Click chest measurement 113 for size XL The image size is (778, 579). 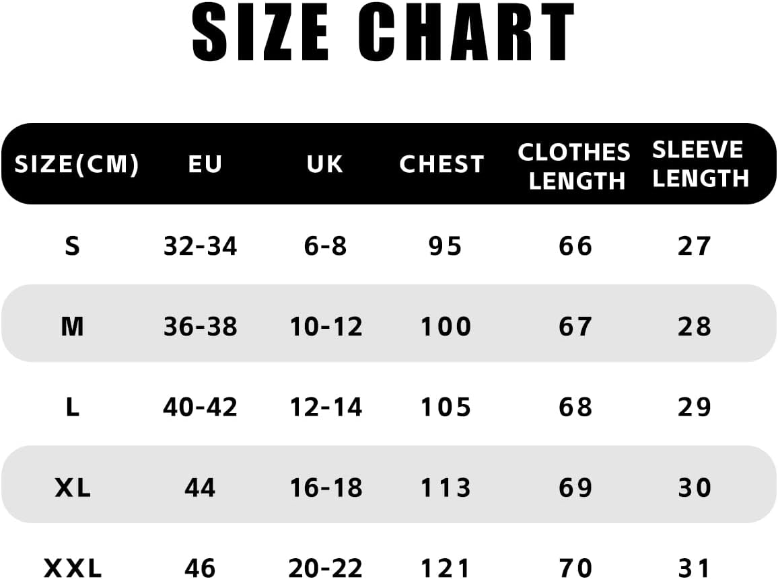click(446, 488)
